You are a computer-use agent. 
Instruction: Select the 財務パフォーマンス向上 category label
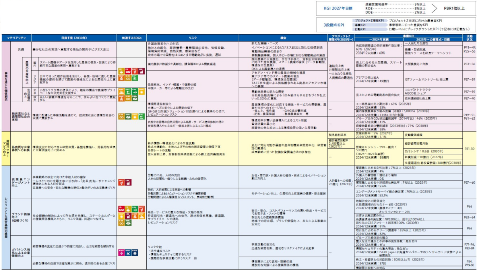[x=6, y=148]
